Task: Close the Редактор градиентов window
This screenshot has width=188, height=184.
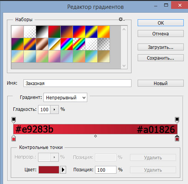Action: tap(180, 5)
